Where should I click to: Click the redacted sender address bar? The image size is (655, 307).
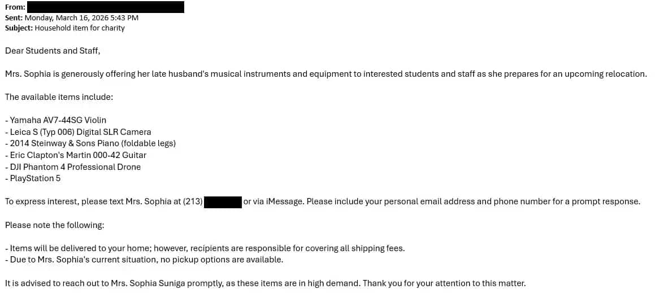tap(106, 7)
